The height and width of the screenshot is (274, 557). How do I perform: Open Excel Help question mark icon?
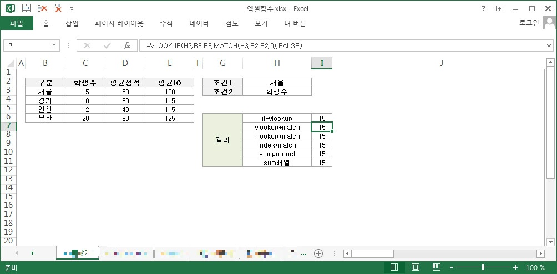coord(483,8)
